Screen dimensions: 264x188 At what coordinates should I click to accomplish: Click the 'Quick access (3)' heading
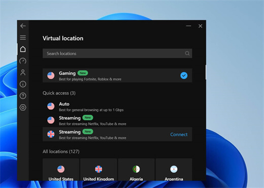click(x=59, y=93)
